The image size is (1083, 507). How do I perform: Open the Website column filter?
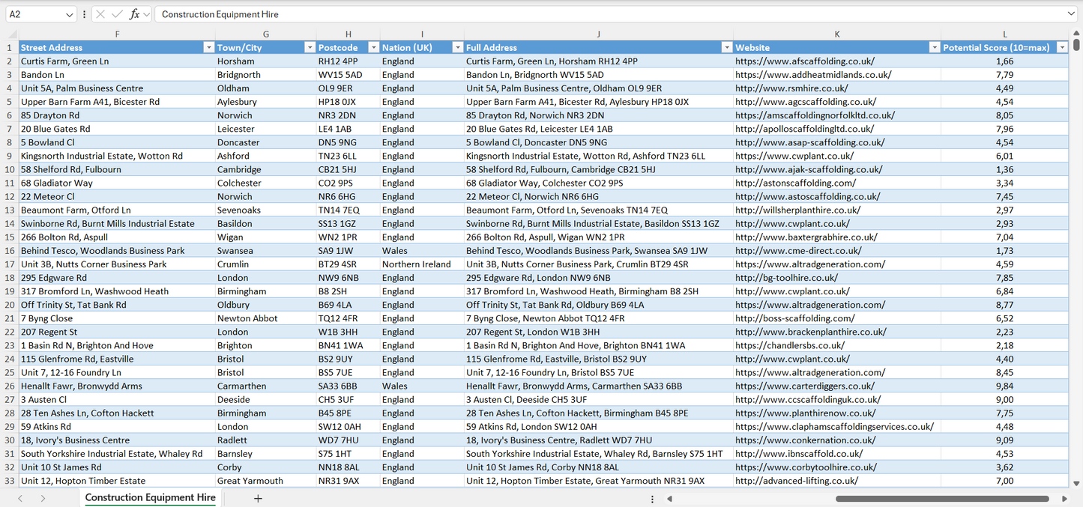934,46
